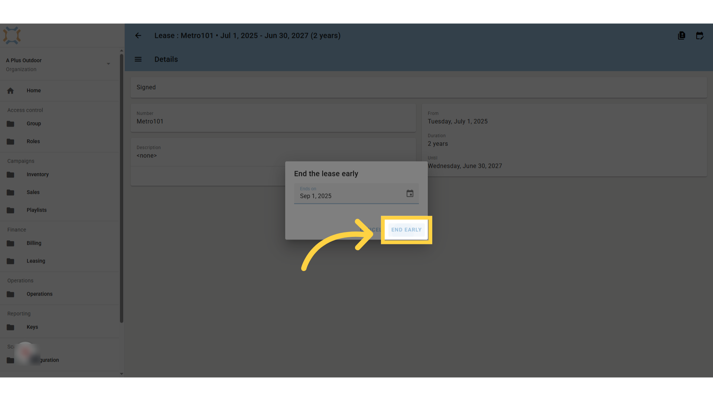Open the date picker calendar icon

pos(410,193)
